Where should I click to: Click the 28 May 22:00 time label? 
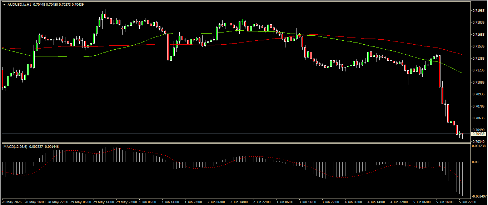[x=58, y=202]
